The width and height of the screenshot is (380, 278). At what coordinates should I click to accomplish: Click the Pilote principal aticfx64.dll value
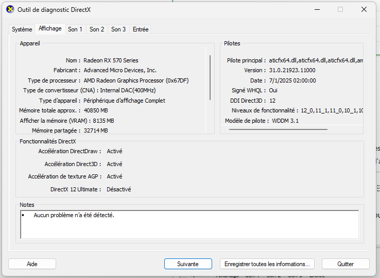316,60
